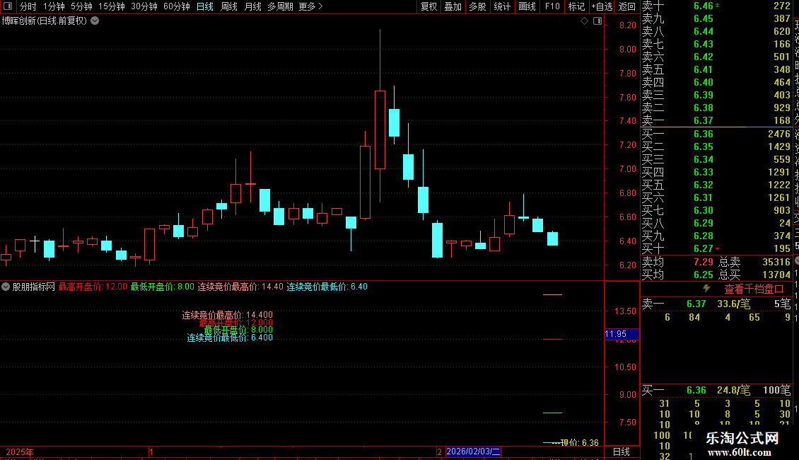Image resolution: width=799 pixels, height=460 pixels.
Task: Click the 统计 statistics button
Action: click(502, 6)
